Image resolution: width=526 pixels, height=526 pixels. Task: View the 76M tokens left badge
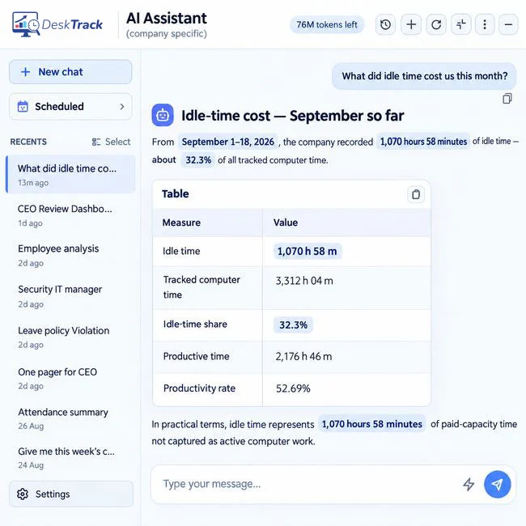point(327,24)
